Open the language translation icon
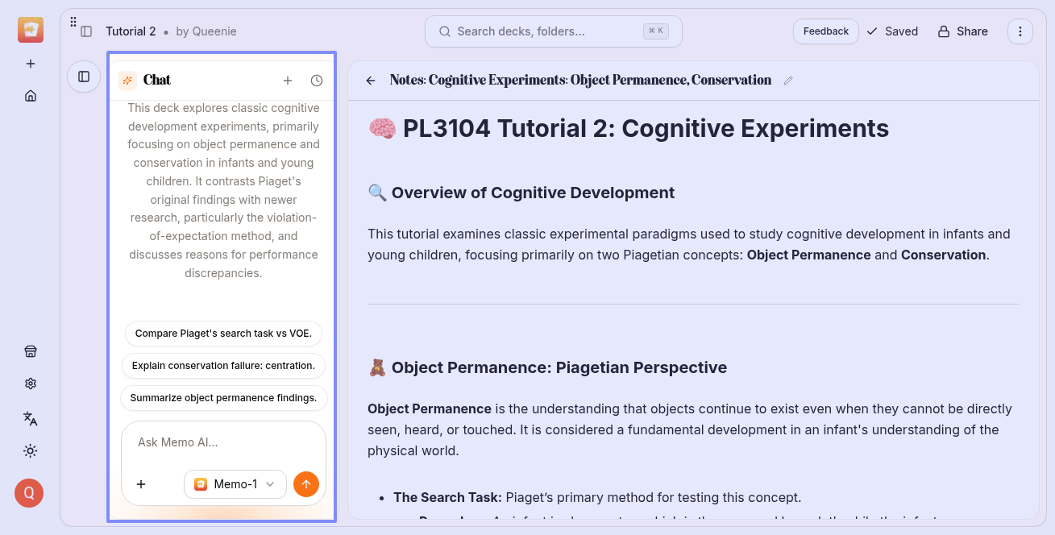This screenshot has width=1055, height=535. click(x=31, y=418)
